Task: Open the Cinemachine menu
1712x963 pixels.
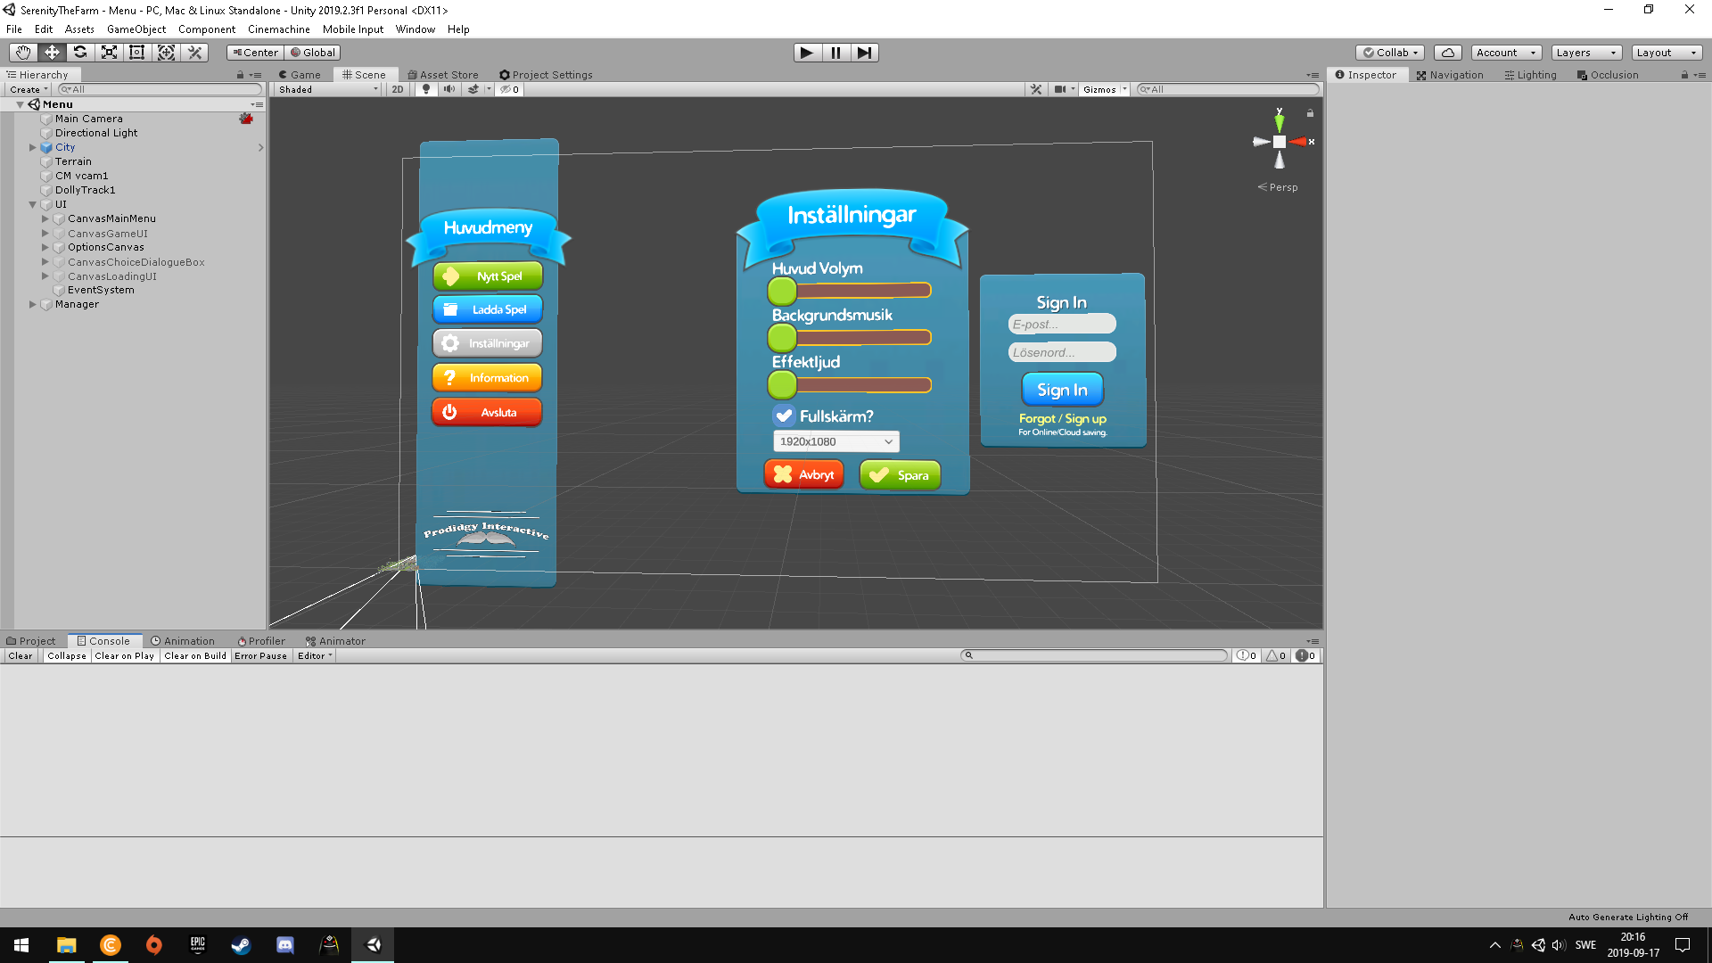Action: [279, 29]
